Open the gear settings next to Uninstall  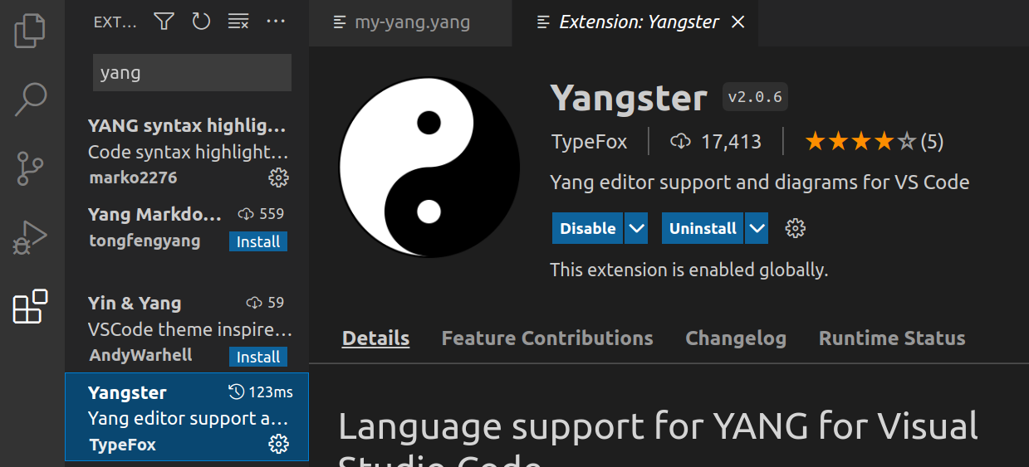tap(796, 228)
